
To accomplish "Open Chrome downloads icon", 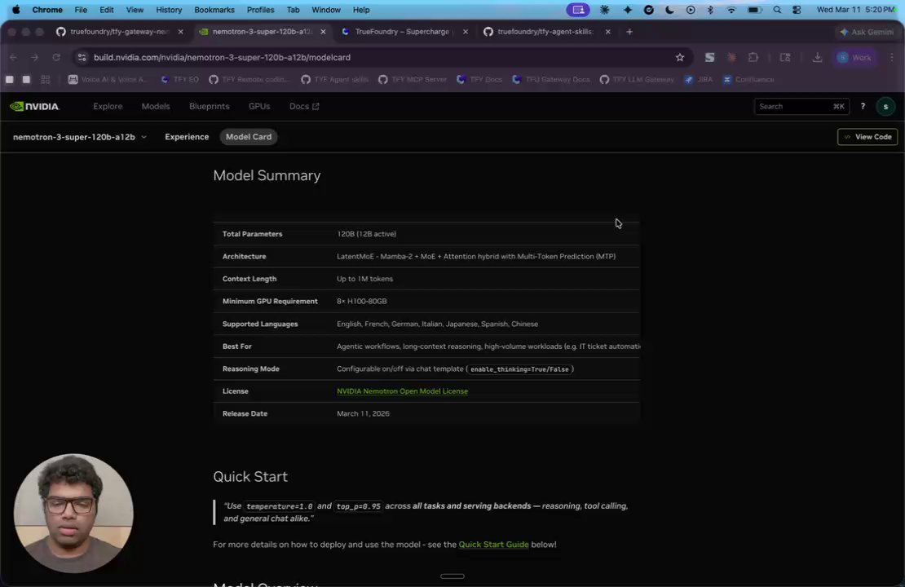I will click(817, 57).
